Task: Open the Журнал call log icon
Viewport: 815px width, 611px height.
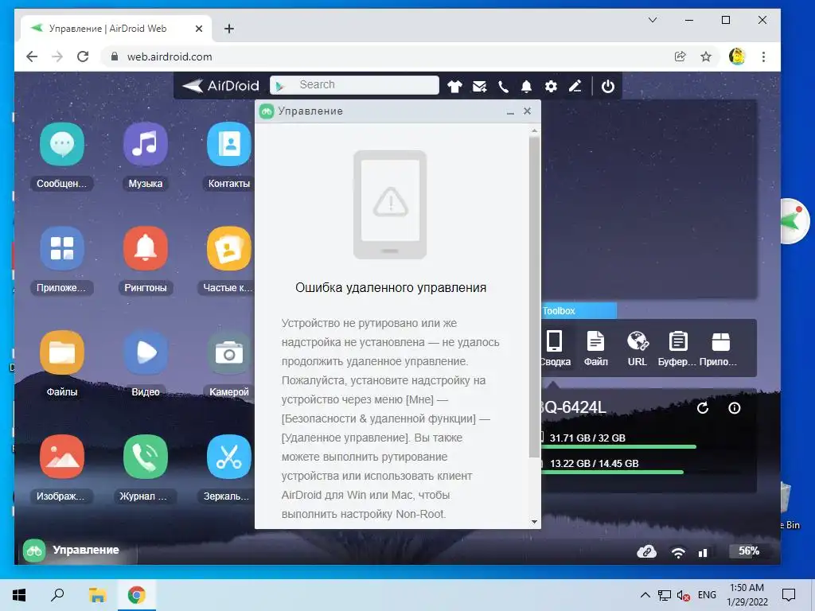Action: point(146,457)
